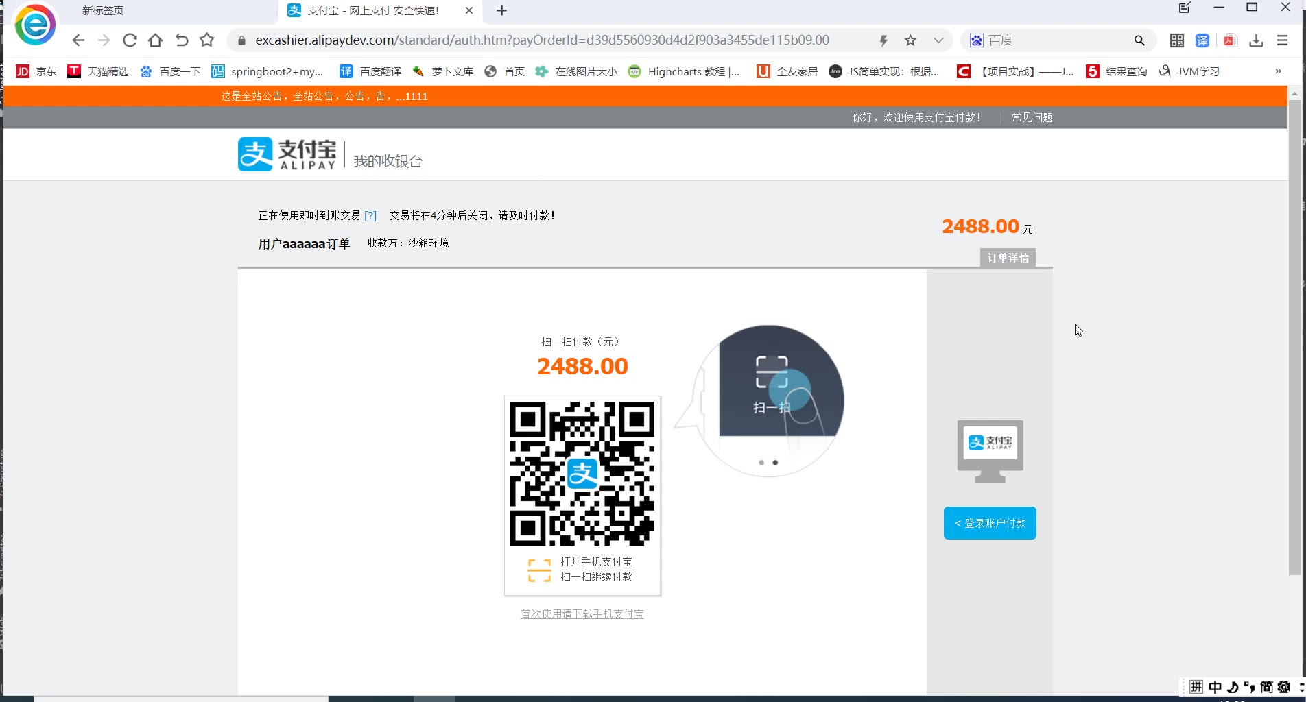Screen dimensions: 1306x702
Task: Toggle the IME punctuation mode icon
Action: (1249, 687)
